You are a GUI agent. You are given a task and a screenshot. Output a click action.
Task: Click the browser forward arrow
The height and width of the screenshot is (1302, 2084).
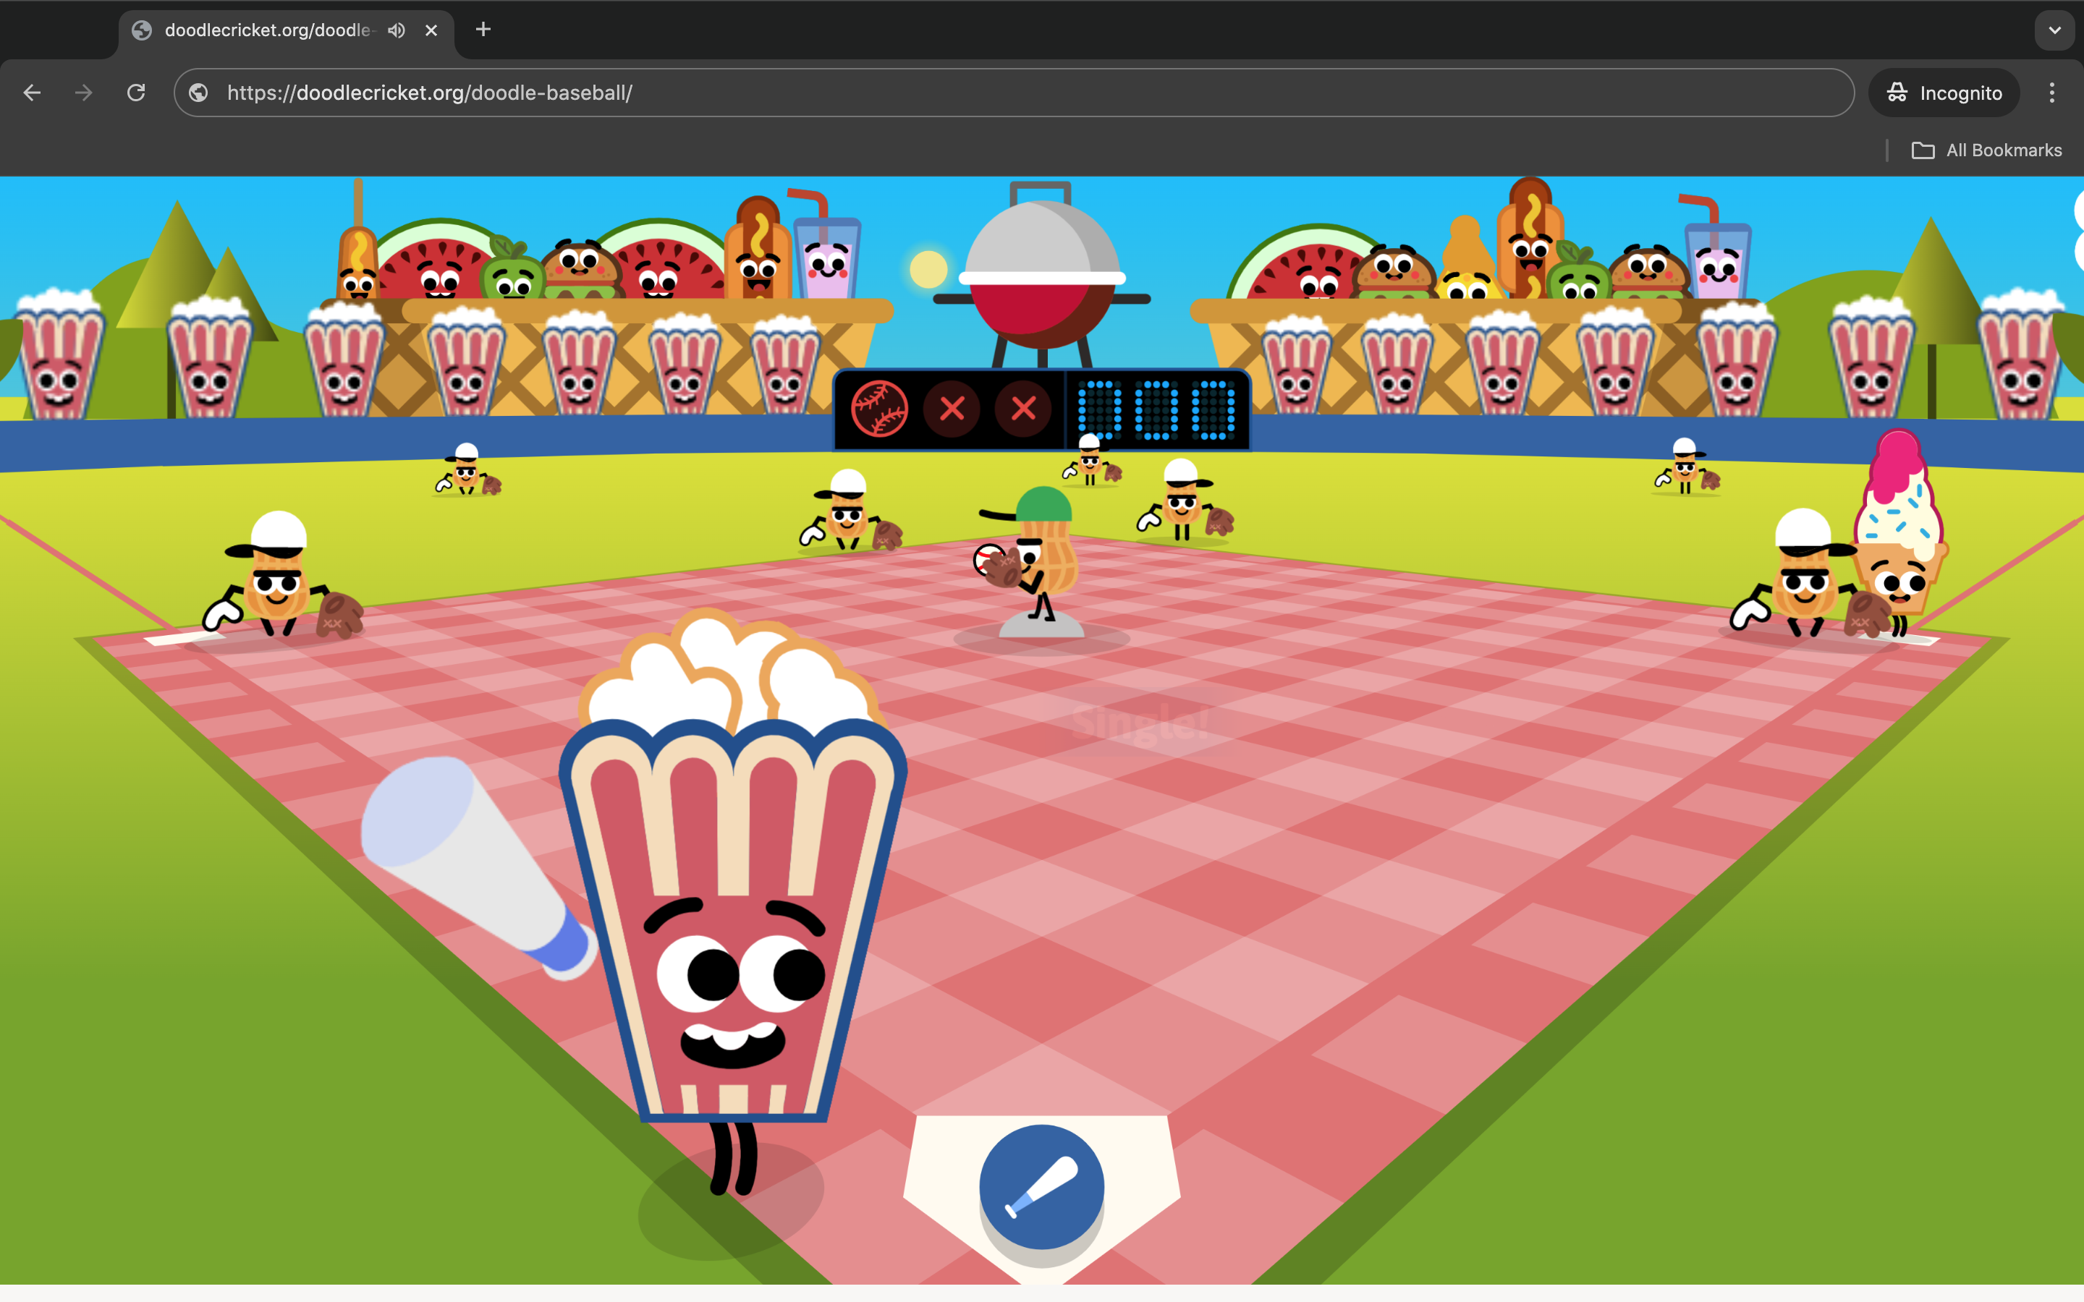tap(83, 93)
